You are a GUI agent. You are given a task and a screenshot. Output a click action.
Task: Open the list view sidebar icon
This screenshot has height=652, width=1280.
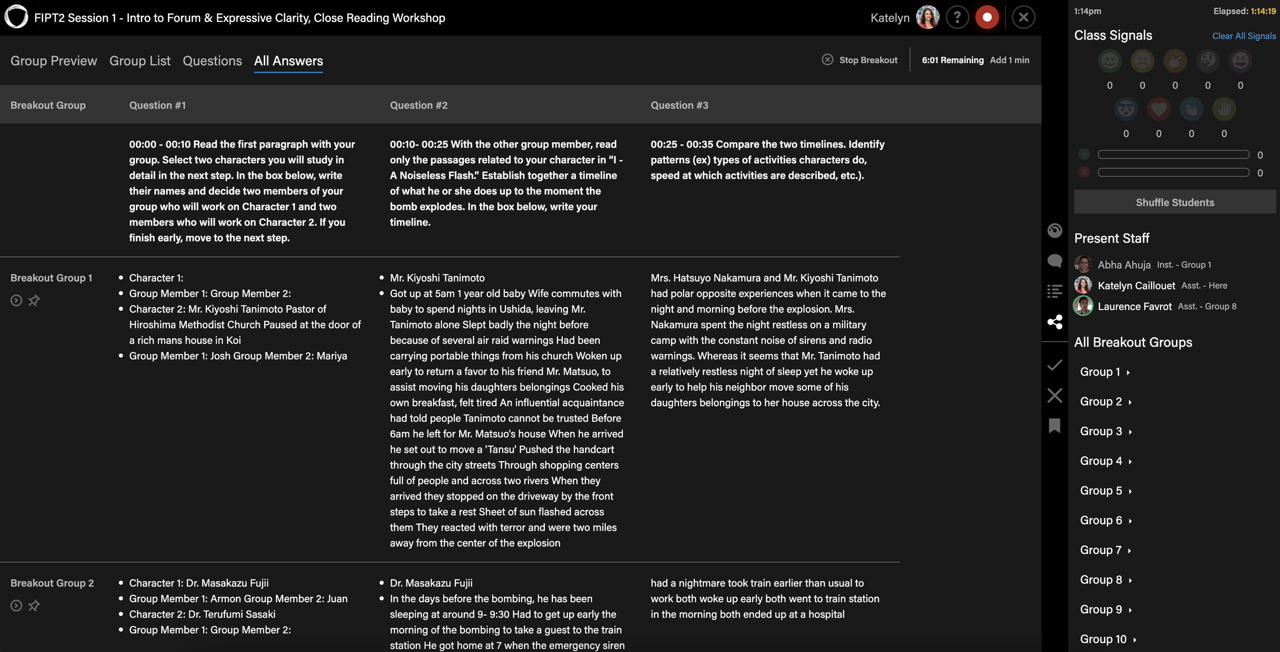(x=1054, y=291)
